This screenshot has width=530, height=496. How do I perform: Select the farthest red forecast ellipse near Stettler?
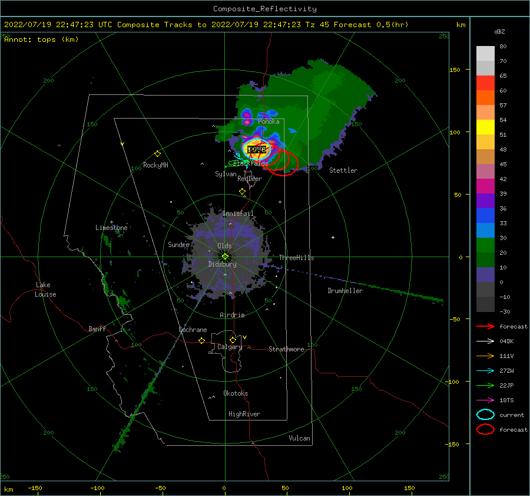[283, 163]
